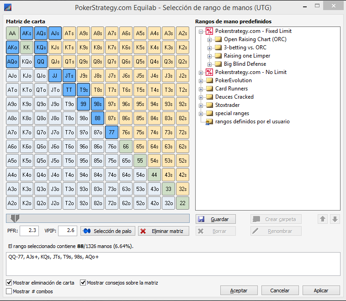Click the No Limit percent icon

click(x=209, y=72)
